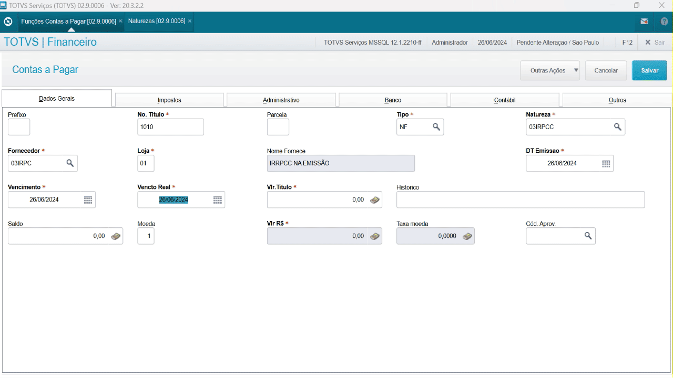Switch to the Naturezas tab

(157, 21)
